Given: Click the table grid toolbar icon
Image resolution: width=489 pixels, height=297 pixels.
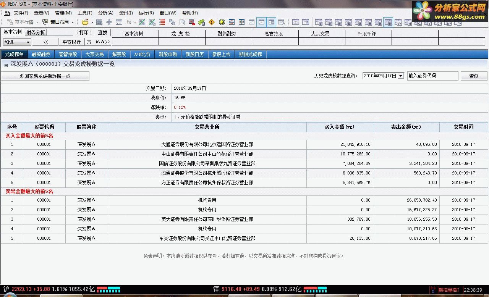Looking at the screenshot, I should click(x=241, y=22).
